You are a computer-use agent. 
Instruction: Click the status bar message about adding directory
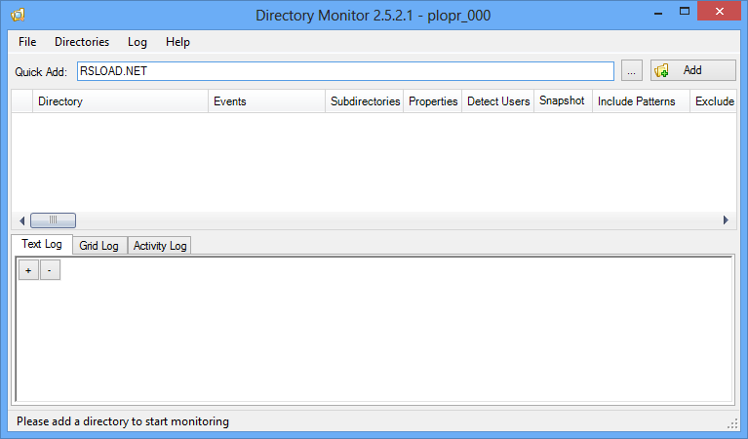(123, 421)
